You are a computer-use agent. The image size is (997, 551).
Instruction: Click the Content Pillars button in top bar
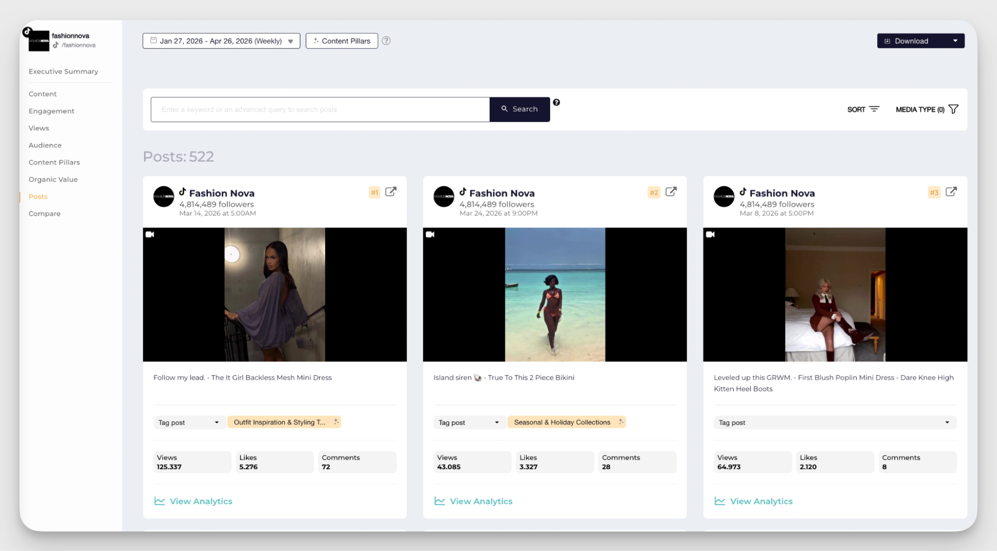(342, 41)
